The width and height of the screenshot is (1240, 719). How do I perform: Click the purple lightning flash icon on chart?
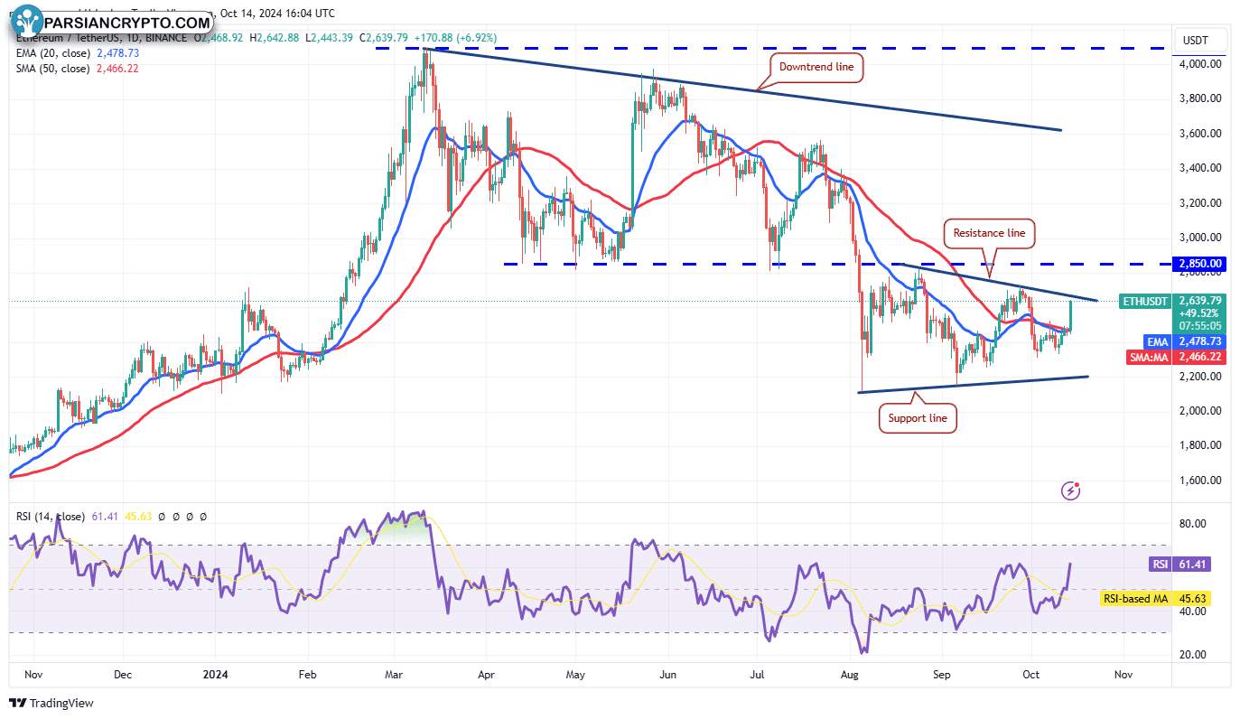coord(1071,490)
